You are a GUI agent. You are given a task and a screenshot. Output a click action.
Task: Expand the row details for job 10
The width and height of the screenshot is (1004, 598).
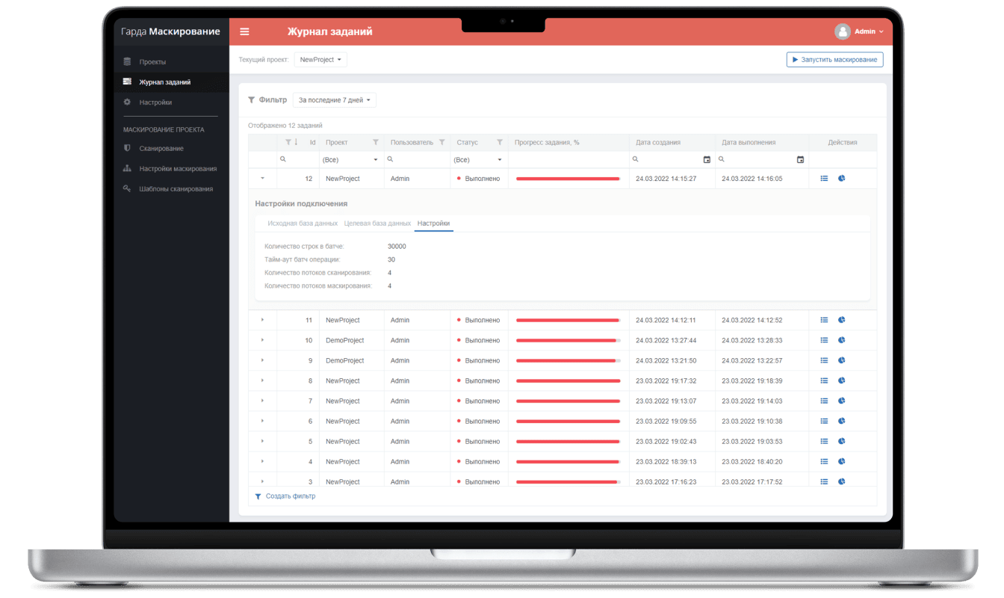262,340
